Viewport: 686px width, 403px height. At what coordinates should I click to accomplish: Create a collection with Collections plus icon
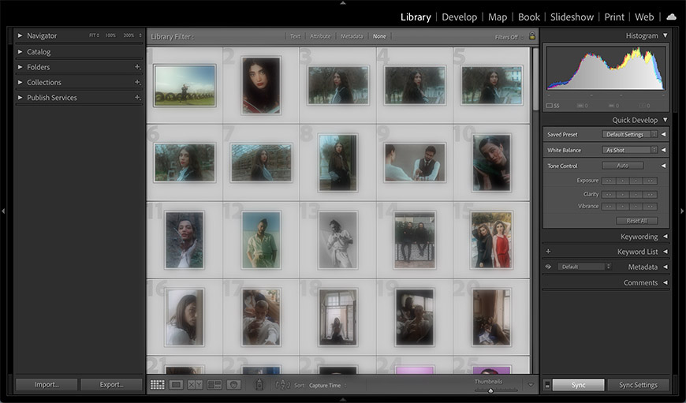137,82
